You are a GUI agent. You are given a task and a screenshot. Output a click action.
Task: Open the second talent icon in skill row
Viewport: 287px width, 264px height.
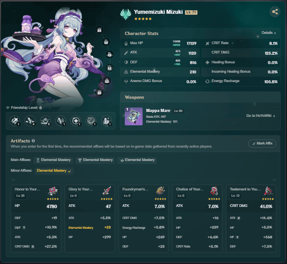pos(30,121)
